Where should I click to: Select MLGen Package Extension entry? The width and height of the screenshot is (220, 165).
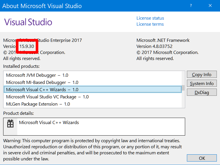click(x=93, y=104)
